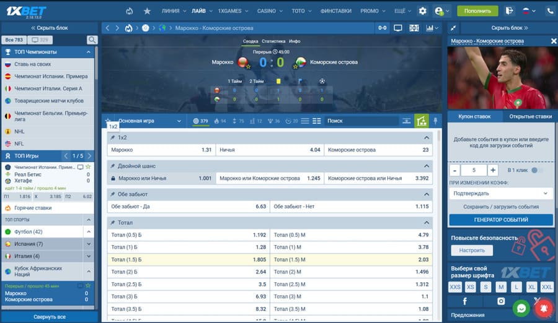Click the collapse-all markets icon next to search
The width and height of the screenshot is (558, 323).
(x=406, y=121)
